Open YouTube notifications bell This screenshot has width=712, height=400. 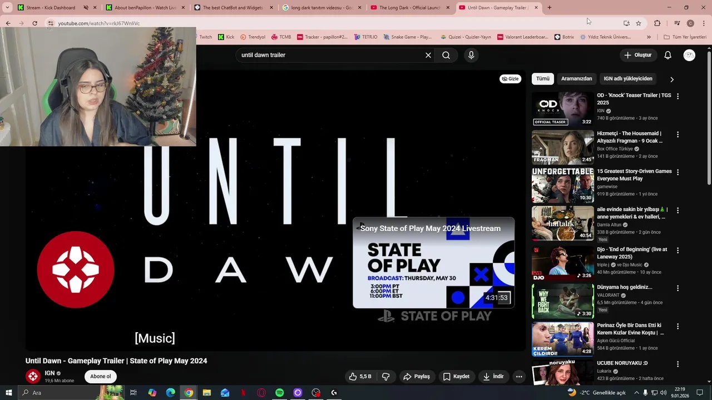point(667,55)
